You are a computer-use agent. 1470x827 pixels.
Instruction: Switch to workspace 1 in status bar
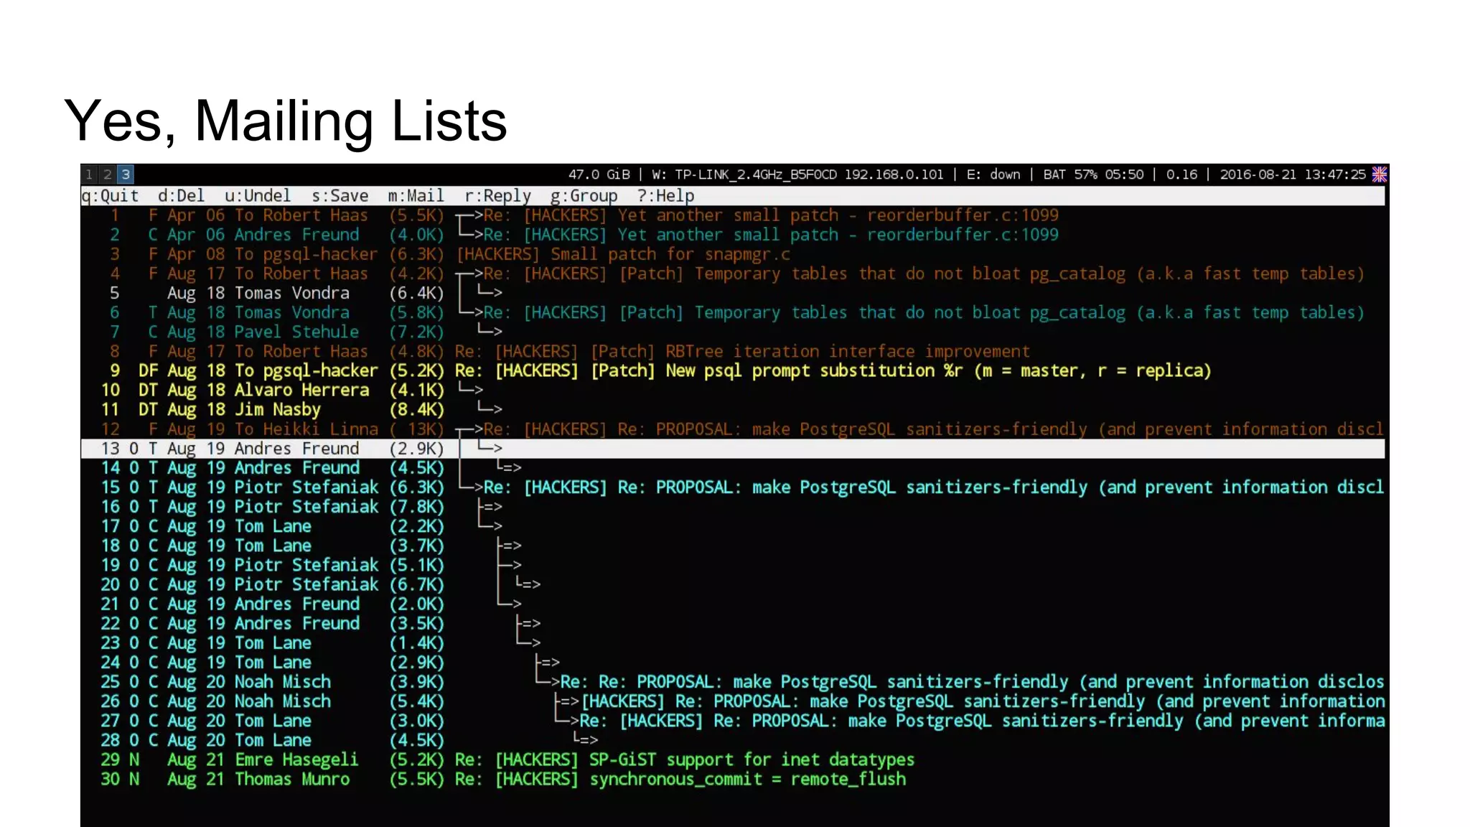click(89, 174)
